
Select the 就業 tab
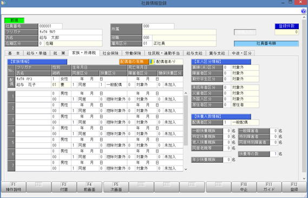point(59,53)
